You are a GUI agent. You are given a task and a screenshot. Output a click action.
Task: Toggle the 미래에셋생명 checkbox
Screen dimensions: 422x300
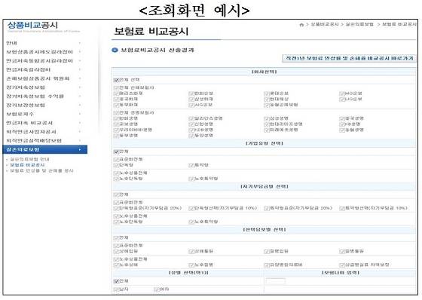[267, 130]
